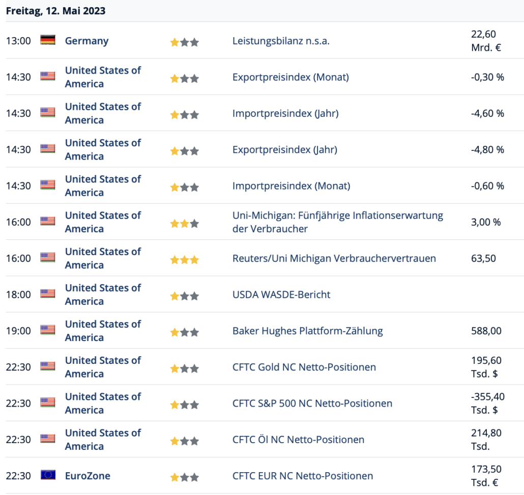Open Reuters/Uni Michigan Verbrauchervertrauen event
This screenshot has height=495, width=524.
pyautogui.click(x=334, y=258)
